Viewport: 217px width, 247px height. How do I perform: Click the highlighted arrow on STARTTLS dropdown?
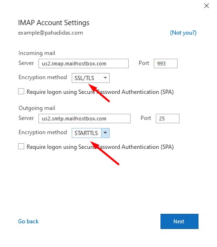(105, 133)
